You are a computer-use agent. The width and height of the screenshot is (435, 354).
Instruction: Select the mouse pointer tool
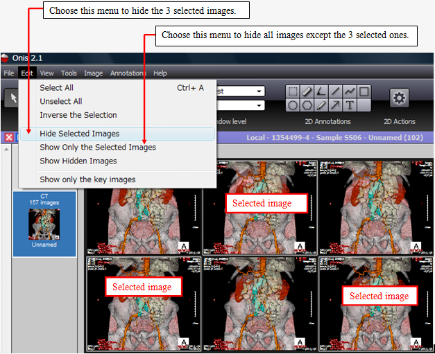tap(12, 98)
